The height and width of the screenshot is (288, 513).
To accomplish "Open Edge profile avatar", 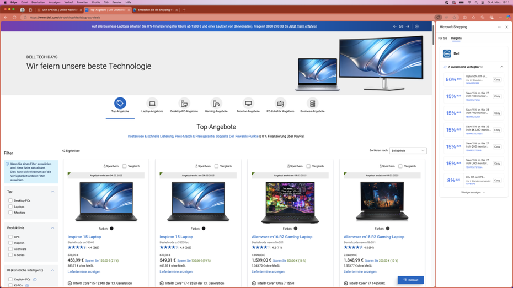I will [23, 10].
